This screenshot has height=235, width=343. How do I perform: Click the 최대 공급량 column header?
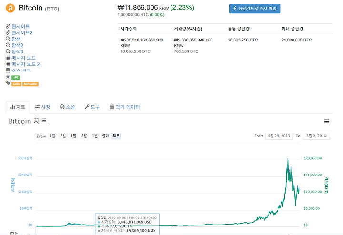tap(292, 29)
